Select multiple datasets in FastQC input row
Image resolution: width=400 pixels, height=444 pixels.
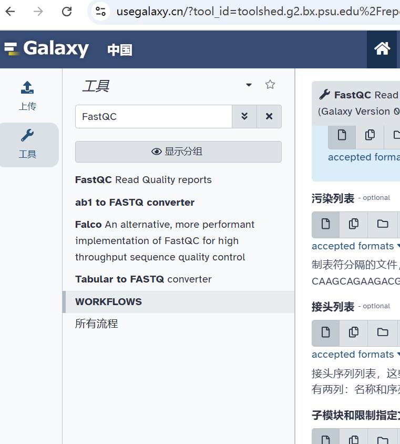pos(370,136)
